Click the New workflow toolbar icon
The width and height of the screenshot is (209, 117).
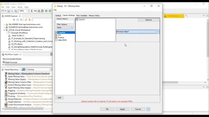tap(3, 11)
